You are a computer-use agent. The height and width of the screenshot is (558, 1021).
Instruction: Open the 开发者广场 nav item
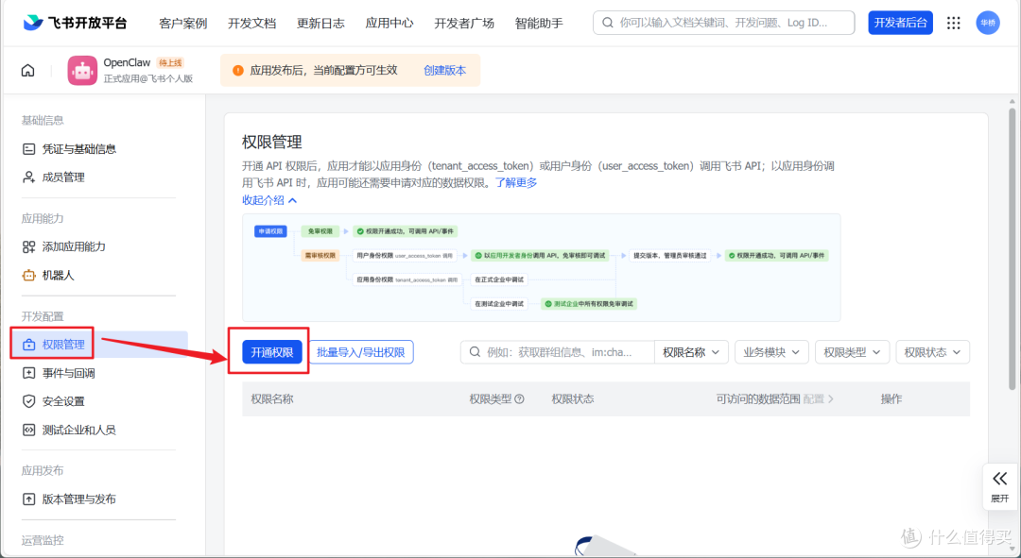click(x=464, y=24)
